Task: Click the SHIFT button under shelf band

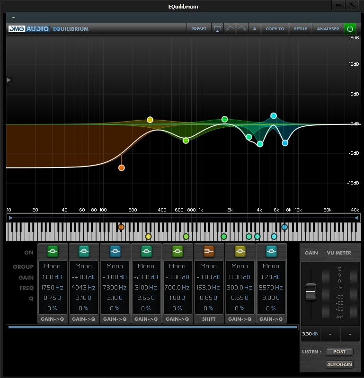Action: point(209,319)
